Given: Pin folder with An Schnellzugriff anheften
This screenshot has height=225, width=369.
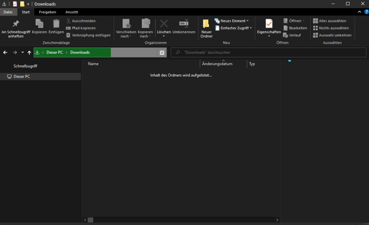Looking at the screenshot, I should pyautogui.click(x=16, y=29).
